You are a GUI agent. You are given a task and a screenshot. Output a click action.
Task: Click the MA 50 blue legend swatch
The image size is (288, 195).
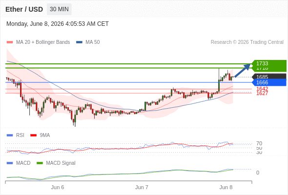79,42
